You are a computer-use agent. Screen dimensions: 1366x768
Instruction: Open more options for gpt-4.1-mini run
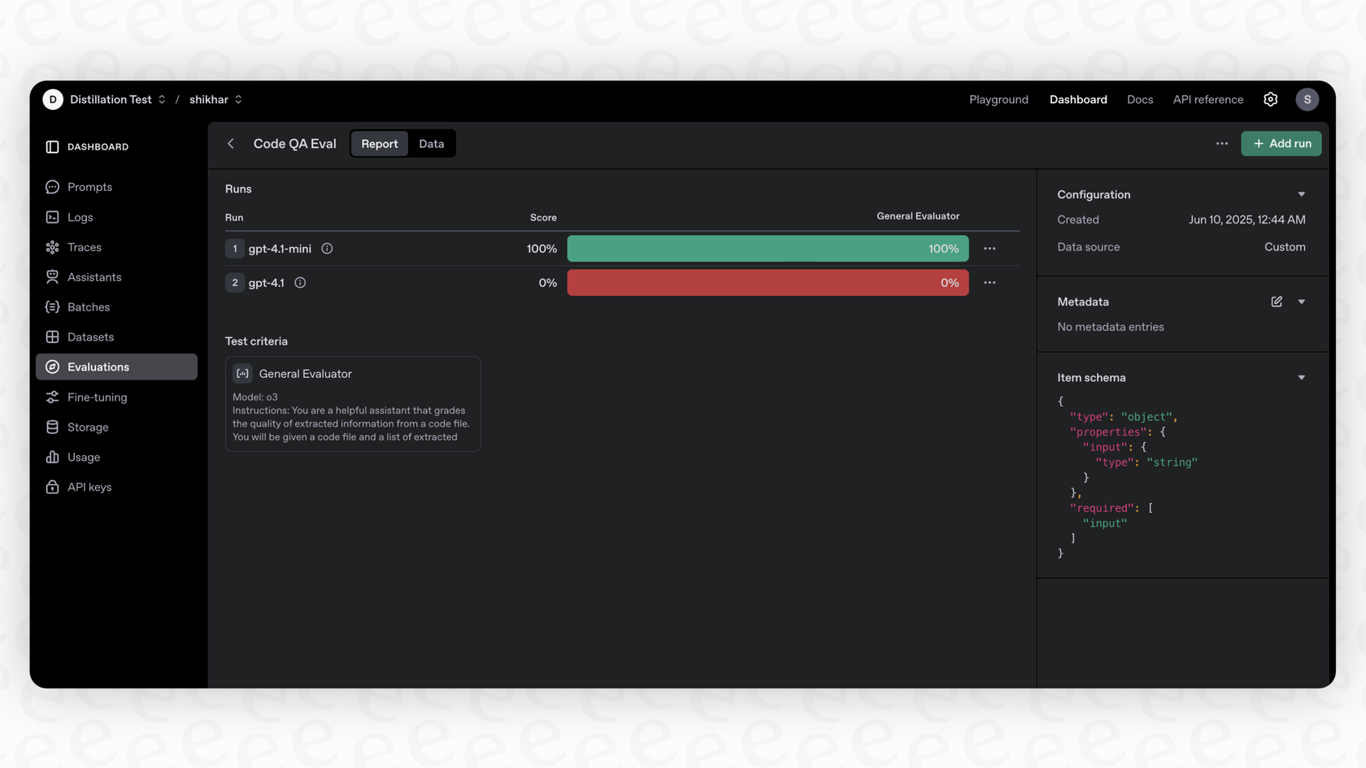990,249
